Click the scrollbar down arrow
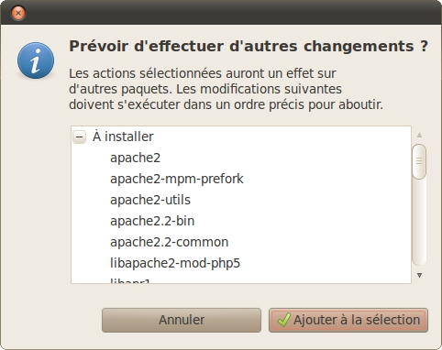 [419, 276]
